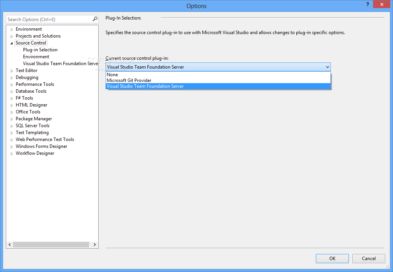Expand the Windows Forms Designer node

point(12,147)
